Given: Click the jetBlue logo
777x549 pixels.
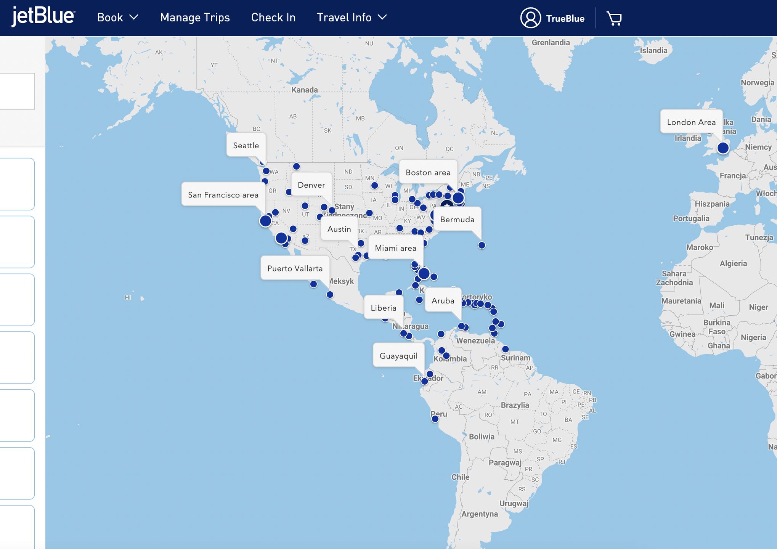Looking at the screenshot, I should (43, 16).
